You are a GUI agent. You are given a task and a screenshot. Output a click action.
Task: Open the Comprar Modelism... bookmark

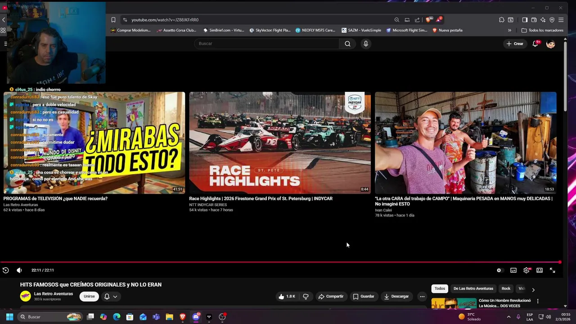point(131,30)
